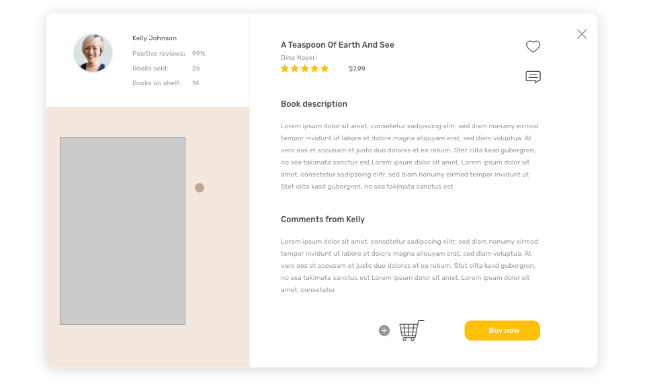645x390 pixels.
Task: Click the Books on shelf count
Action: point(196,83)
